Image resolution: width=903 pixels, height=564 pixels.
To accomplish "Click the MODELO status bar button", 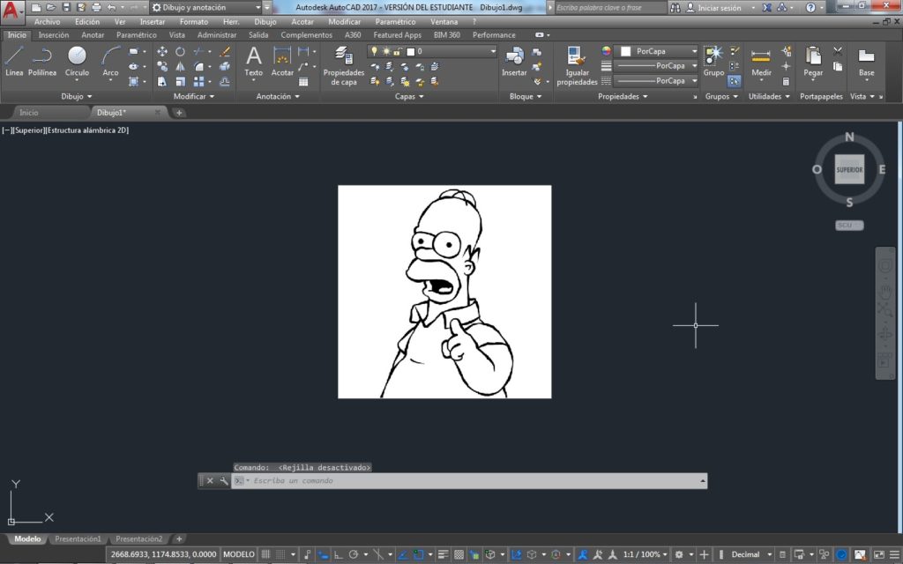I will click(238, 554).
